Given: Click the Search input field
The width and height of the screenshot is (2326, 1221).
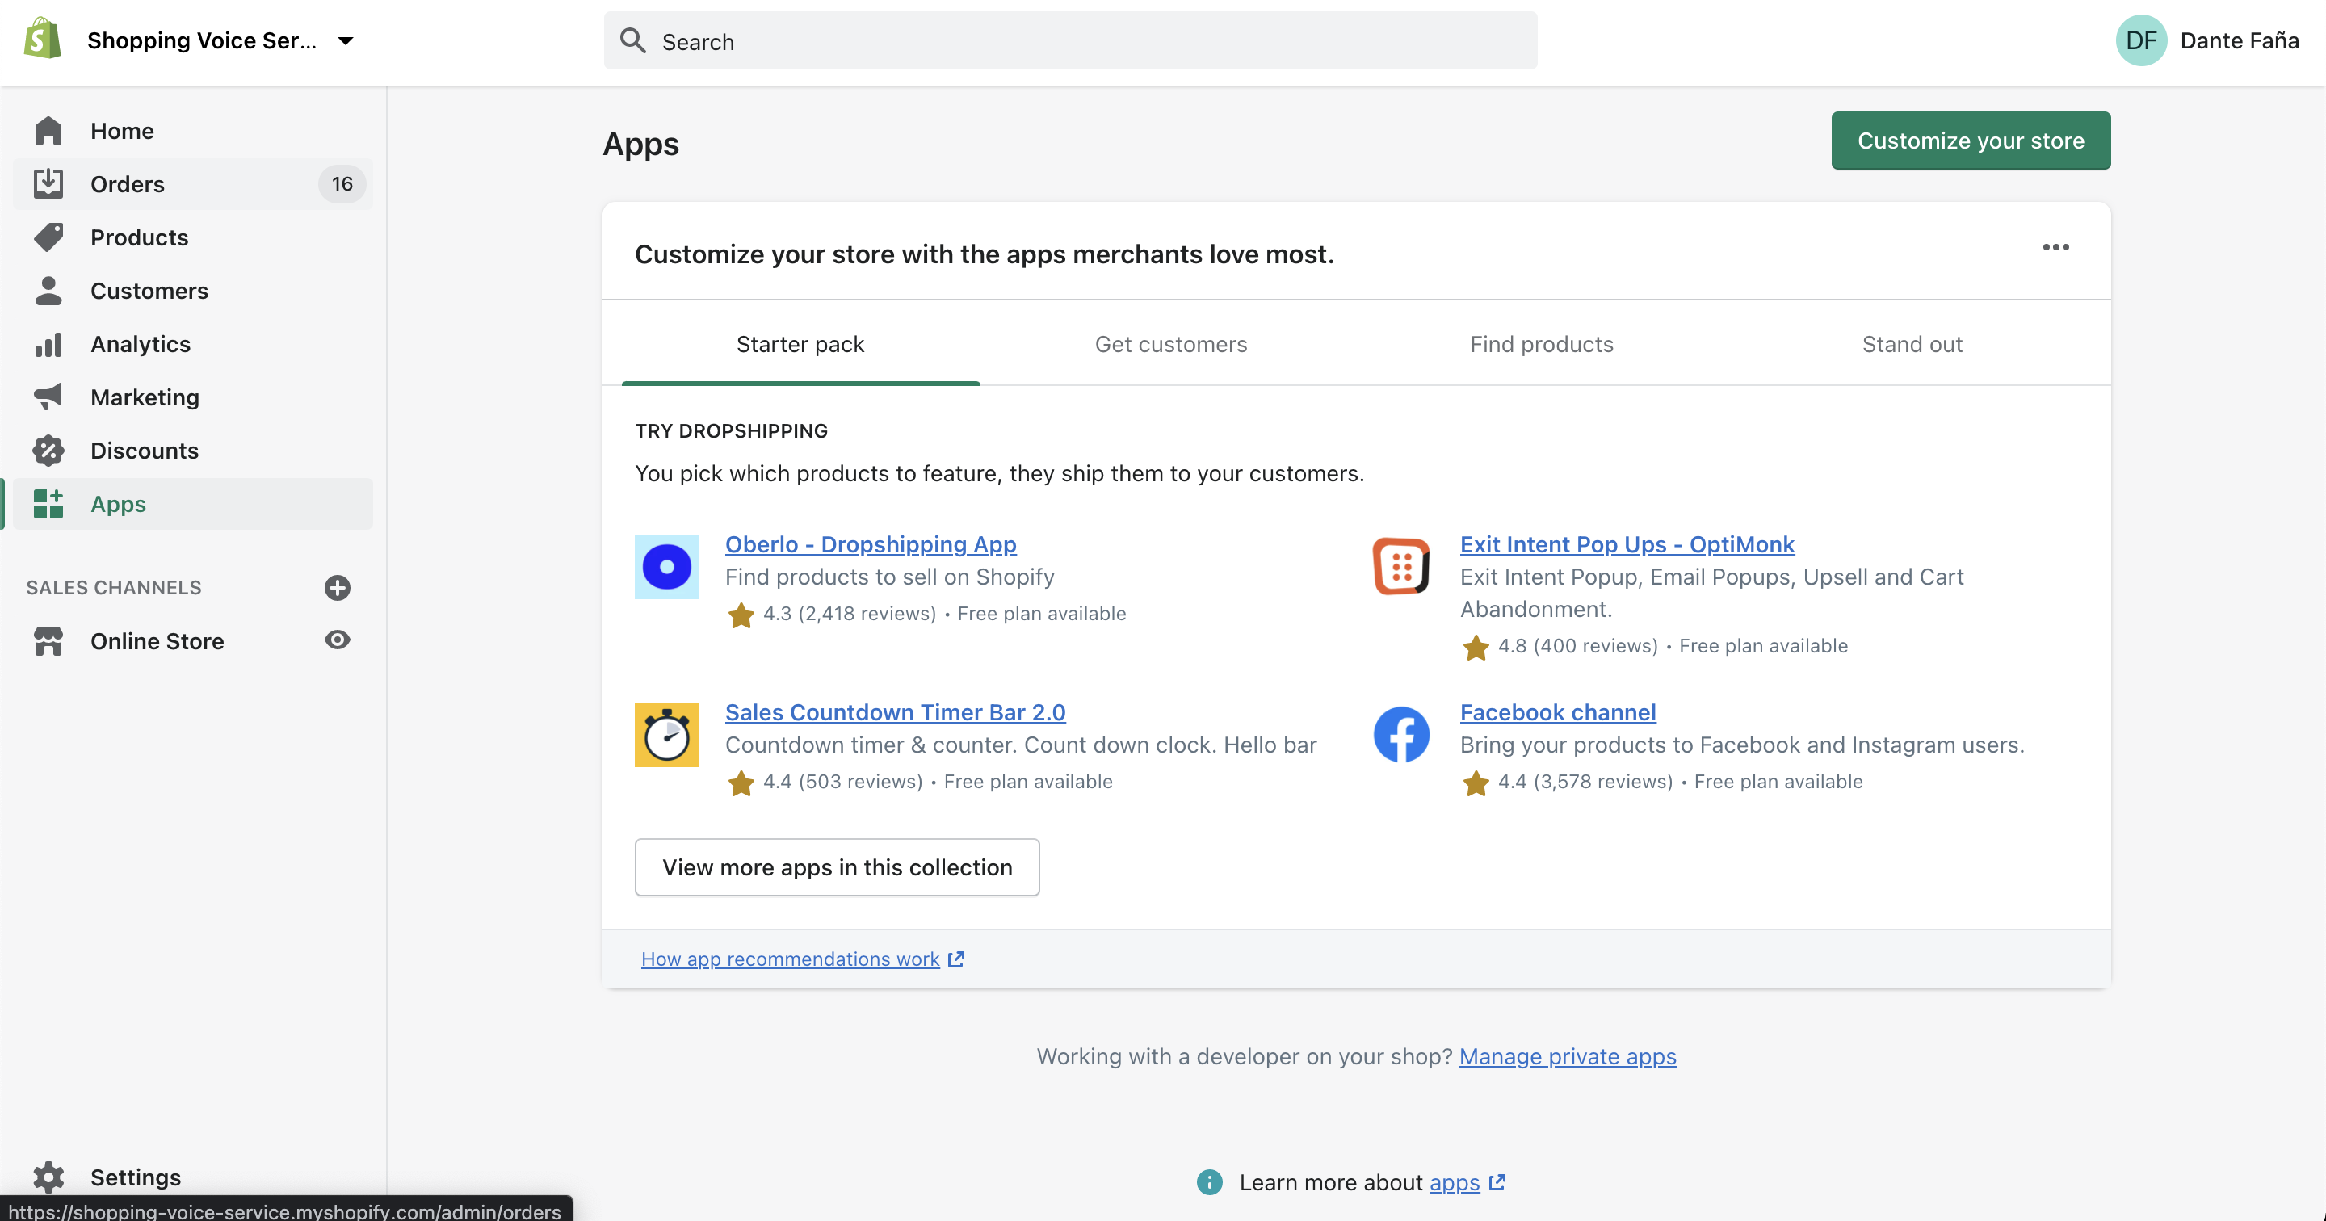Looking at the screenshot, I should 1070,40.
